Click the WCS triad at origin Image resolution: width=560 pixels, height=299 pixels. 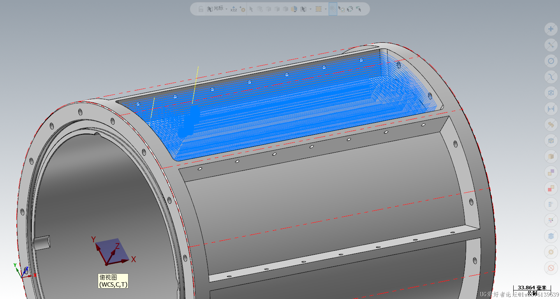point(113,250)
